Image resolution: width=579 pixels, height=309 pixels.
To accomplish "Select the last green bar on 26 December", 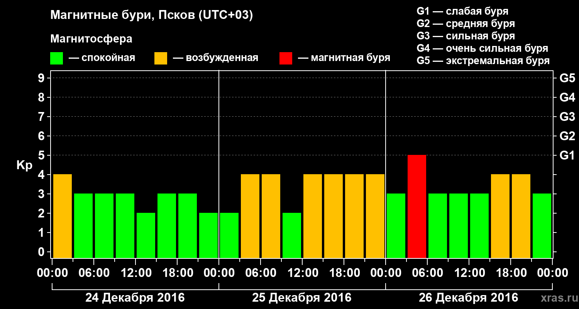I will tap(542, 226).
